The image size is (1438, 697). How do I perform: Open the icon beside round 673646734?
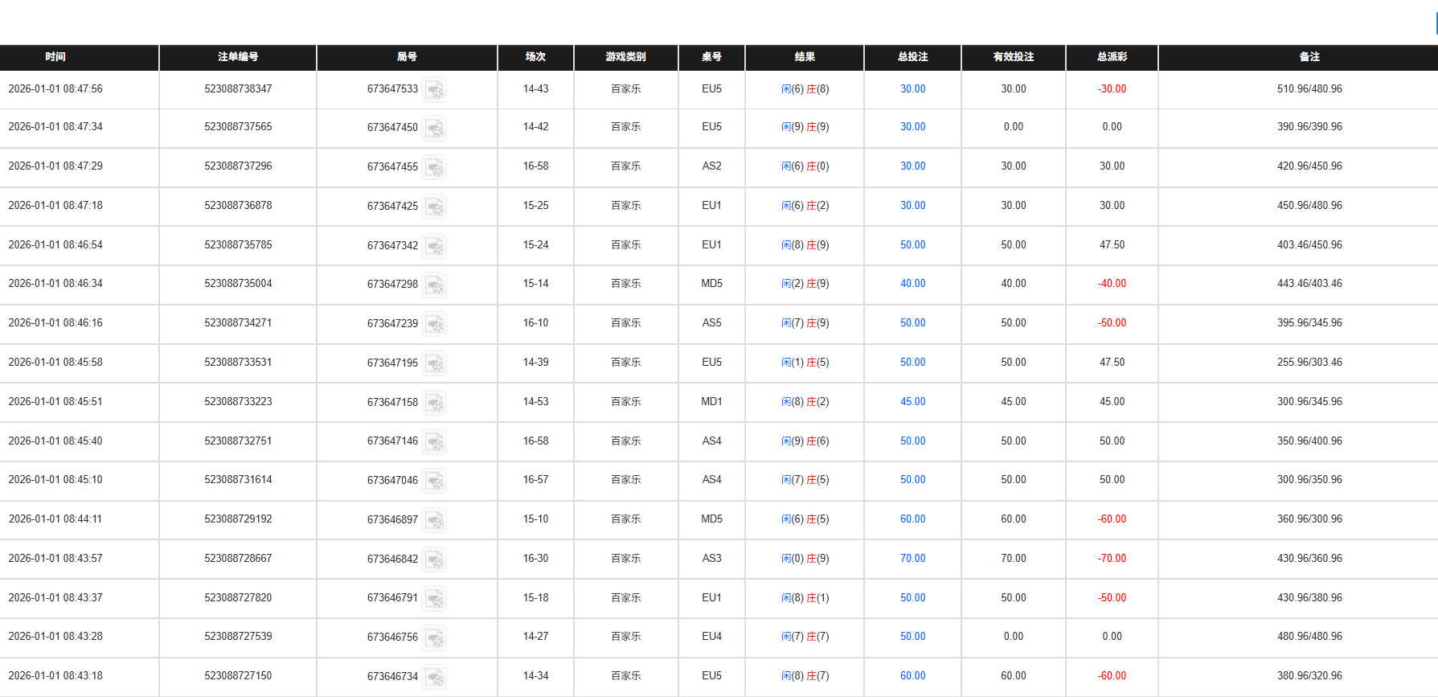click(x=435, y=677)
